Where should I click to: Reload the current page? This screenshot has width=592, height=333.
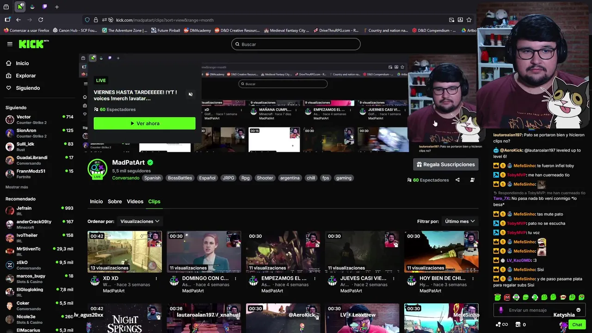click(x=41, y=20)
